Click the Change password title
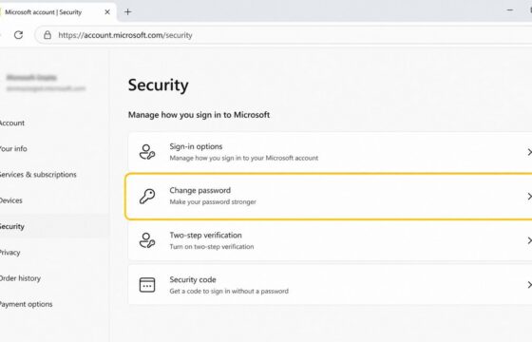This screenshot has height=342, width=532. [x=200, y=190]
